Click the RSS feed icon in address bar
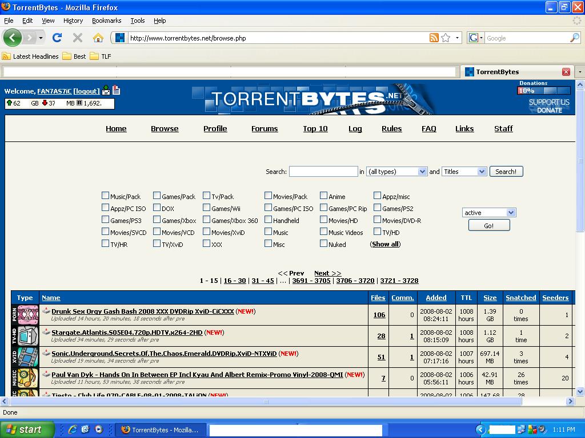The image size is (585, 438). pos(434,38)
